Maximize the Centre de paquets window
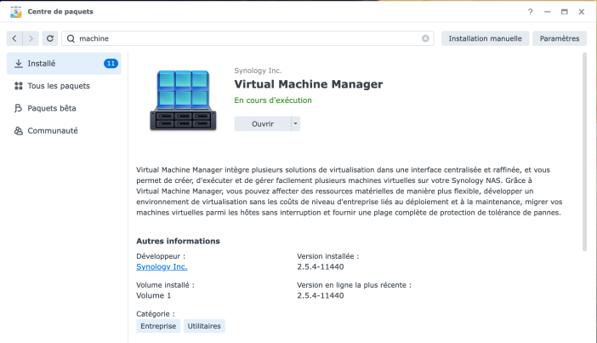The image size is (597, 343). click(564, 12)
